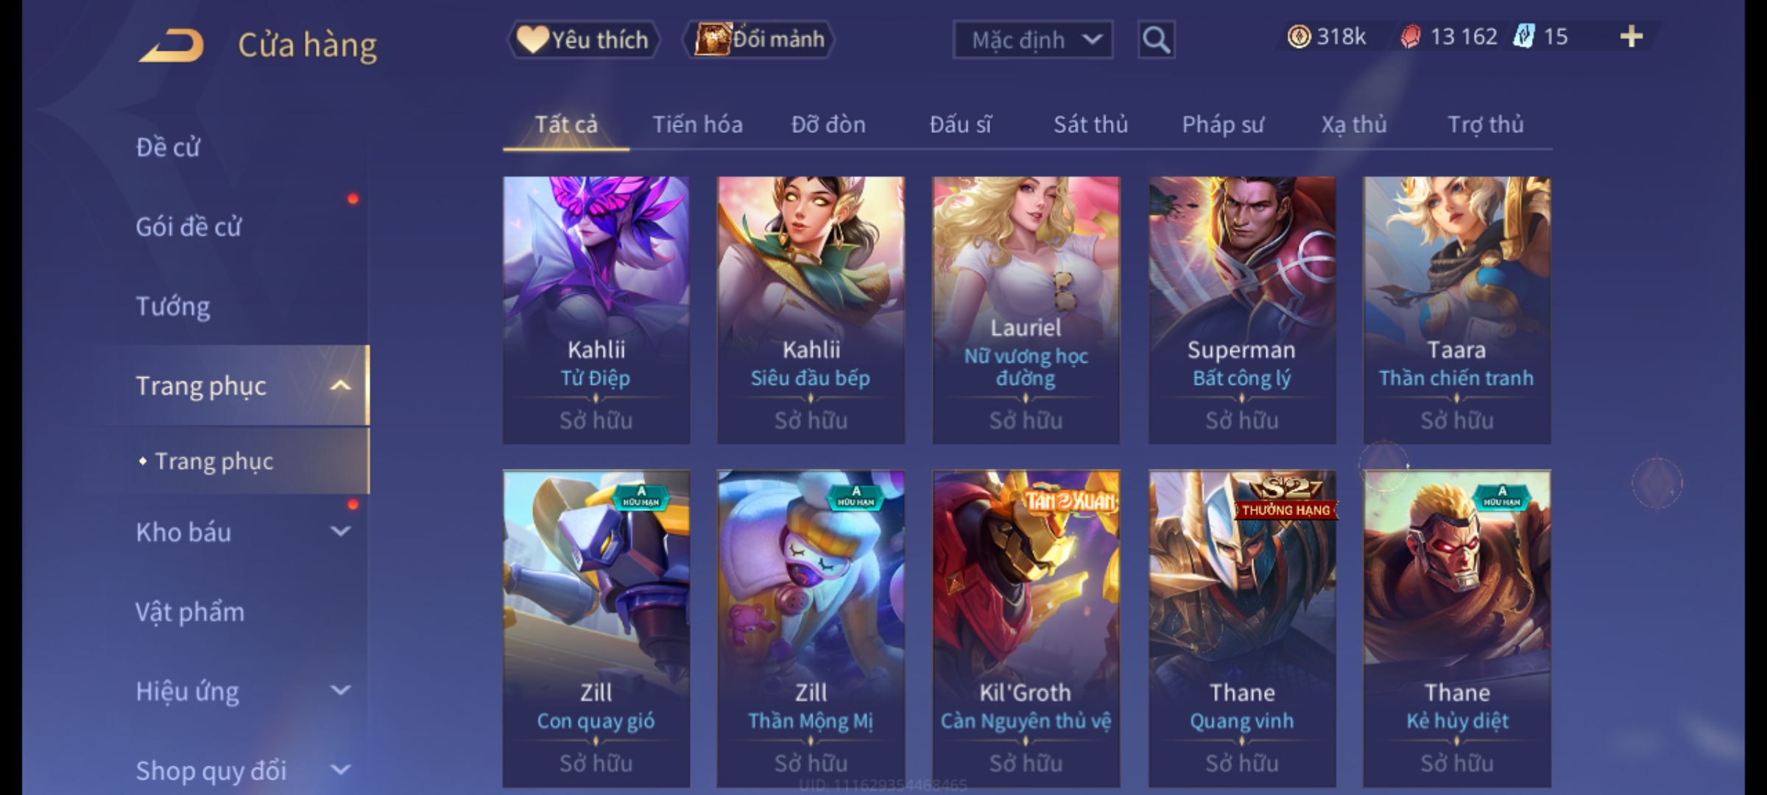Open Đổi mảnh fragment exchange chest
Viewport: 1767px width, 795px height.
tap(759, 40)
